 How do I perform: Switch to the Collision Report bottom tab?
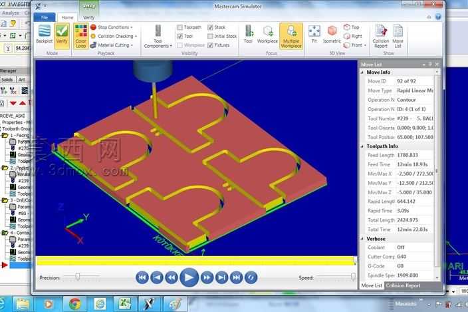[403, 285]
